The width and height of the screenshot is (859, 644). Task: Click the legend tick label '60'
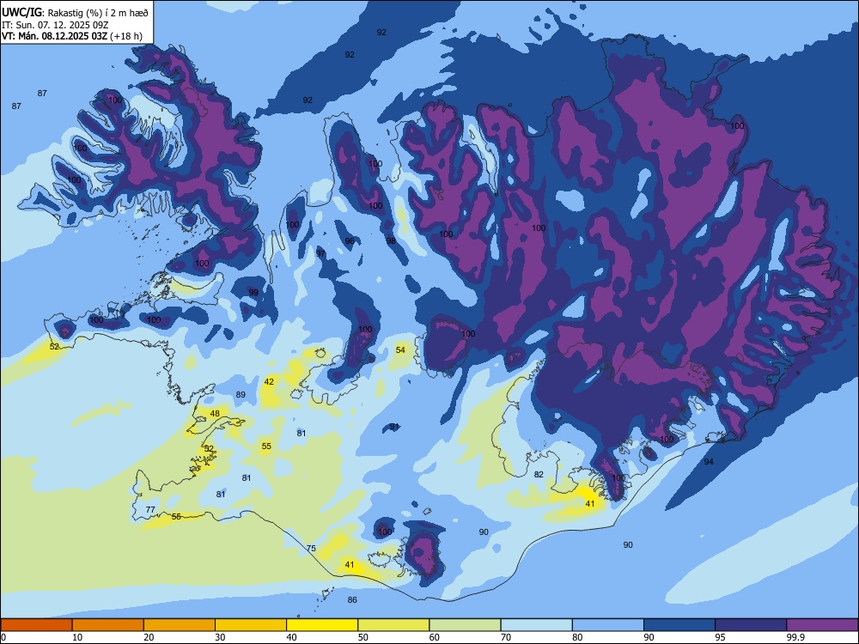(435, 637)
